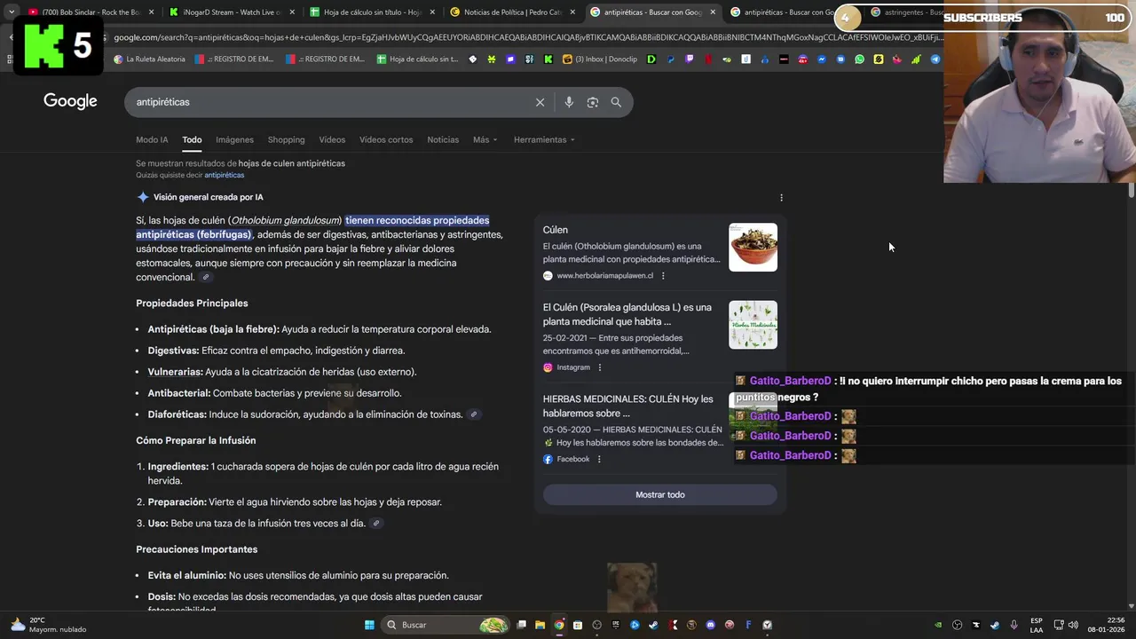This screenshot has width=1136, height=639.
Task: Click the 'Diaforéticas:' bullet term
Action: coord(177,414)
